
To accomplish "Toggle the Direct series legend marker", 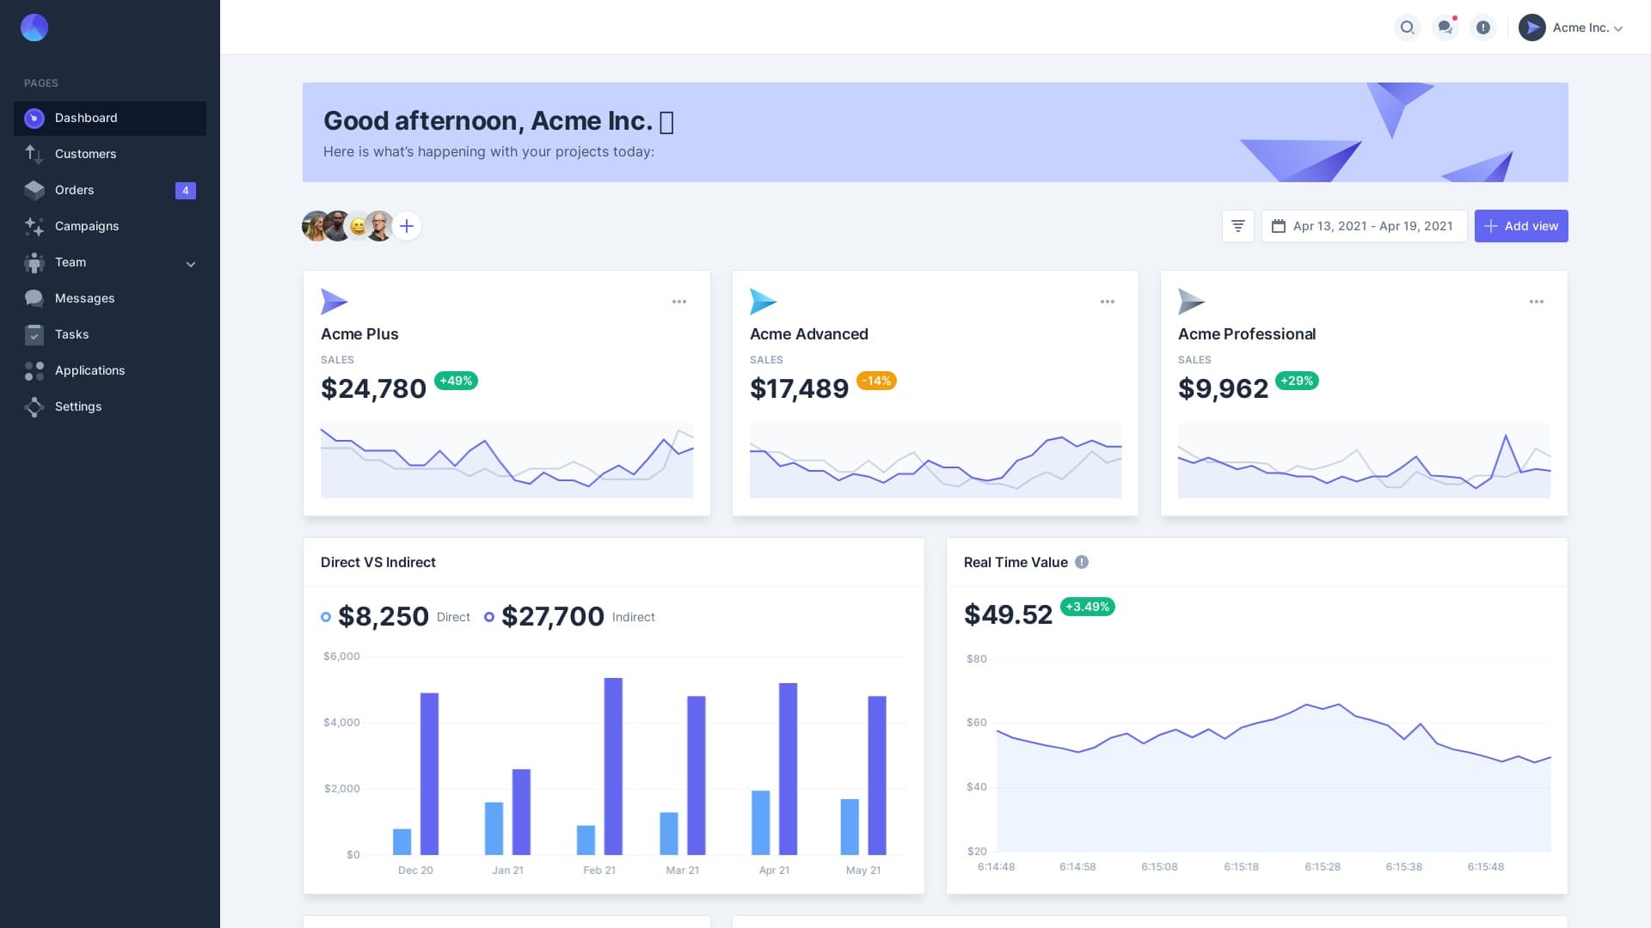I will (x=326, y=617).
